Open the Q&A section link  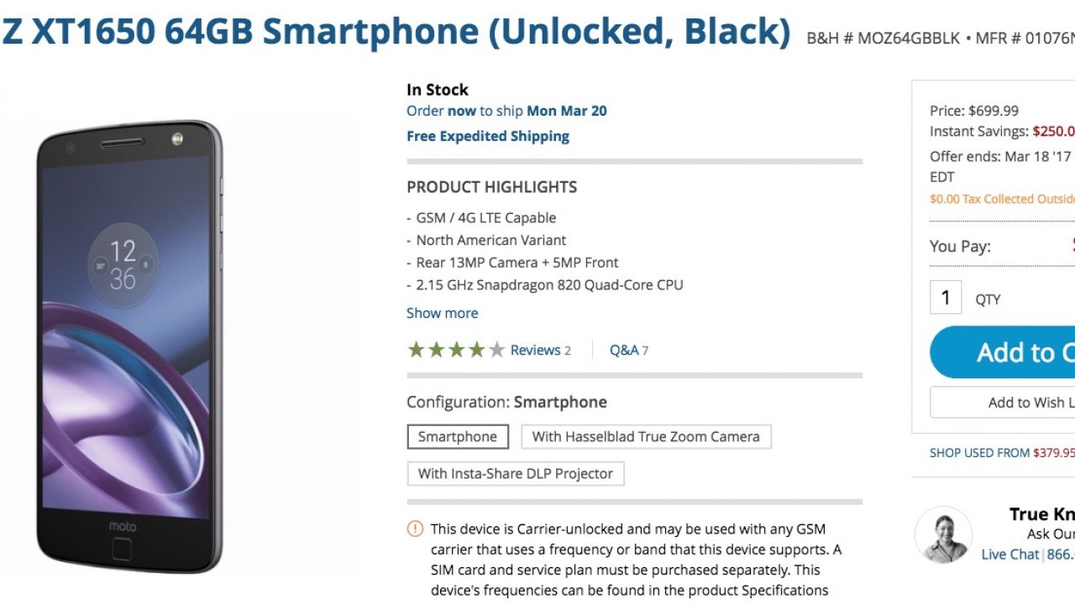(x=628, y=350)
